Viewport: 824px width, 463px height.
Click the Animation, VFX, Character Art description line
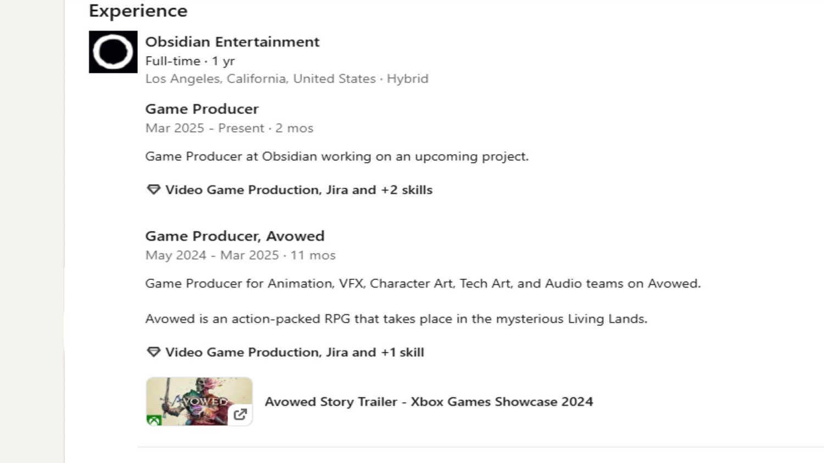pyautogui.click(x=422, y=284)
